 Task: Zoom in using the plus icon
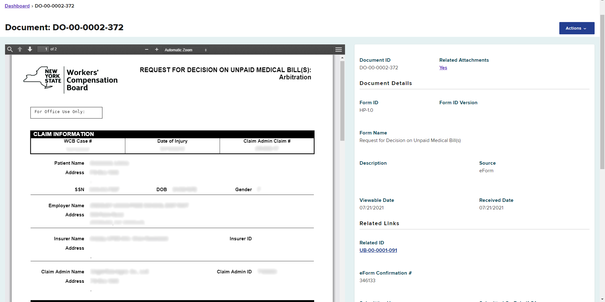[x=157, y=50]
